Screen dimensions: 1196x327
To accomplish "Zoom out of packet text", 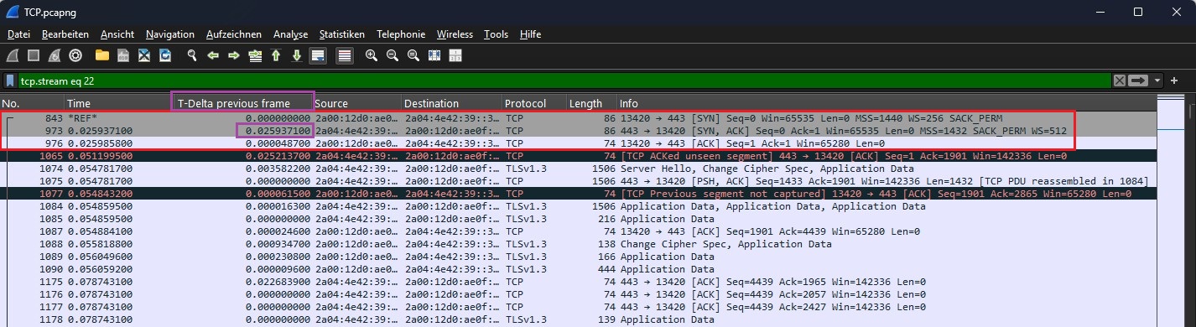I will click(393, 55).
